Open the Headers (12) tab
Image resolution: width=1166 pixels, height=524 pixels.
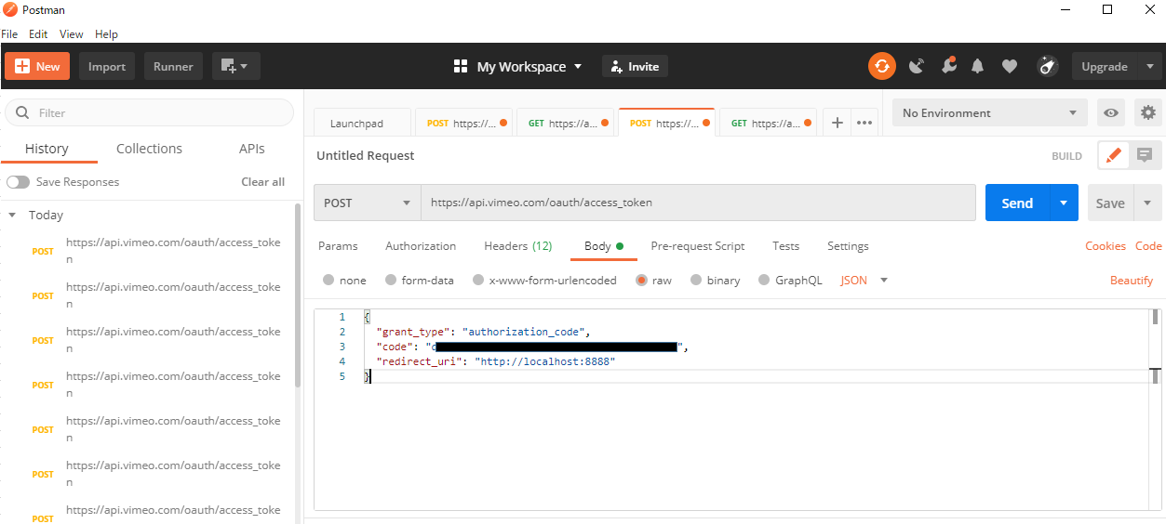(x=518, y=246)
